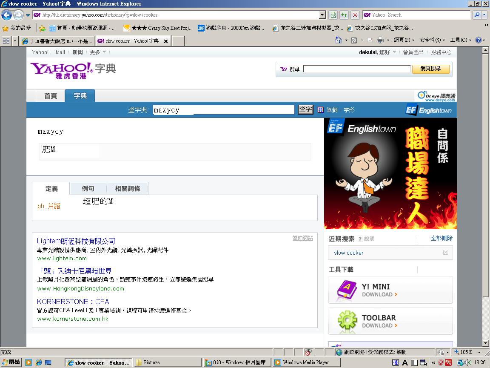The image size is (490, 368).
Task: Open the KORNERSTONE：CFA ad link
Action: point(73,302)
